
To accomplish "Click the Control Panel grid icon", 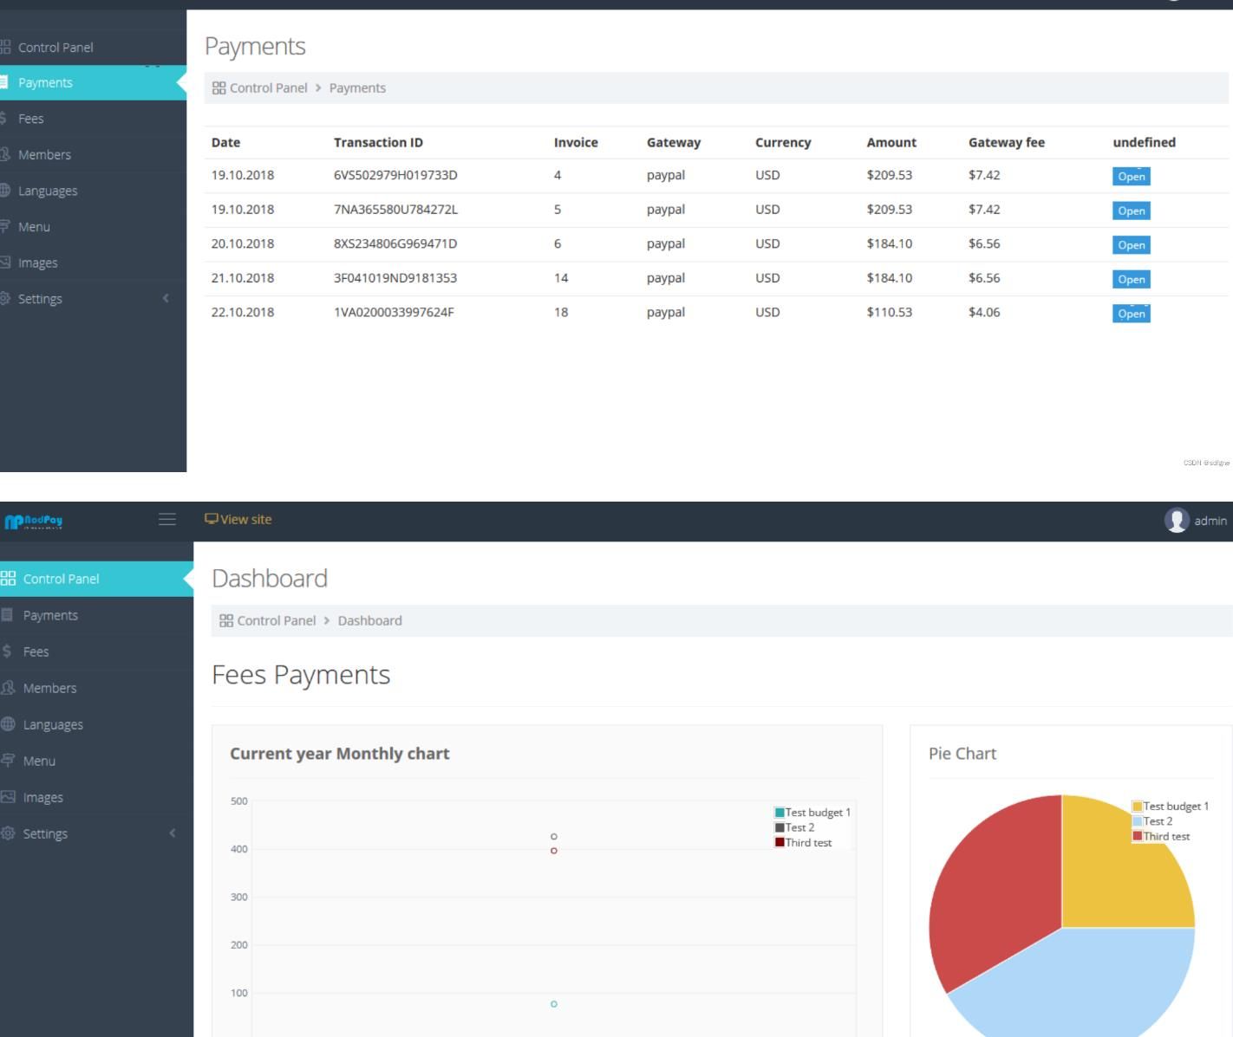I will [x=8, y=578].
